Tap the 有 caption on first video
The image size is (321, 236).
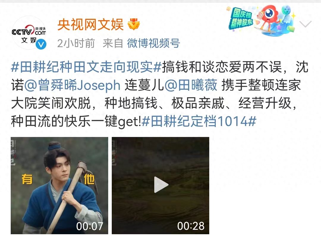tap(27, 179)
